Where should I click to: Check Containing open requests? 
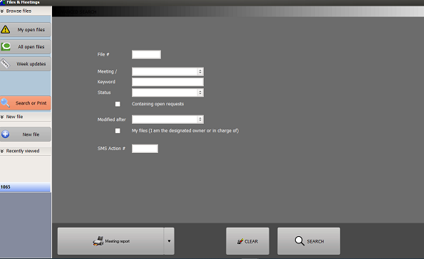point(118,104)
